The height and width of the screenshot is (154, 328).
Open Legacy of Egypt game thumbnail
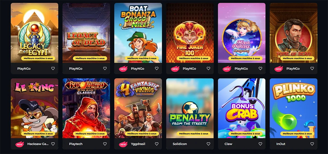tap(34, 33)
